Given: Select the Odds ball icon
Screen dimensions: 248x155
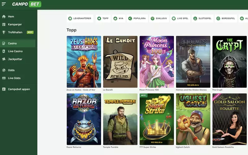Looking at the screenshot, I should pyautogui.click(x=4, y=70).
